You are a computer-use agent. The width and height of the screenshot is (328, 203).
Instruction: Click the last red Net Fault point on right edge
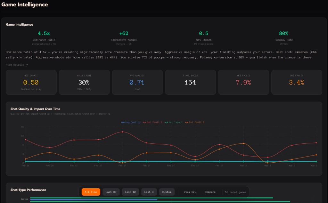tap(316, 143)
